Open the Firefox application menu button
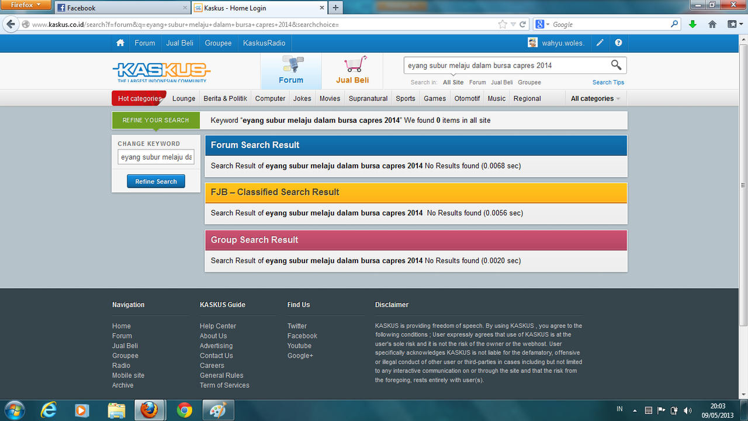748x421 pixels. [x=27, y=5]
